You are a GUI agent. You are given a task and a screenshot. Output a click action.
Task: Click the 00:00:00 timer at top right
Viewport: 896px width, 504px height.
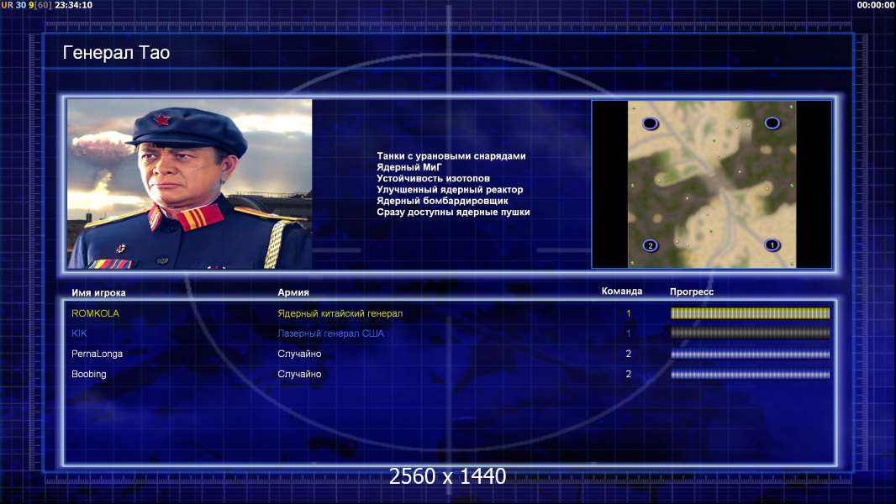(875, 5)
